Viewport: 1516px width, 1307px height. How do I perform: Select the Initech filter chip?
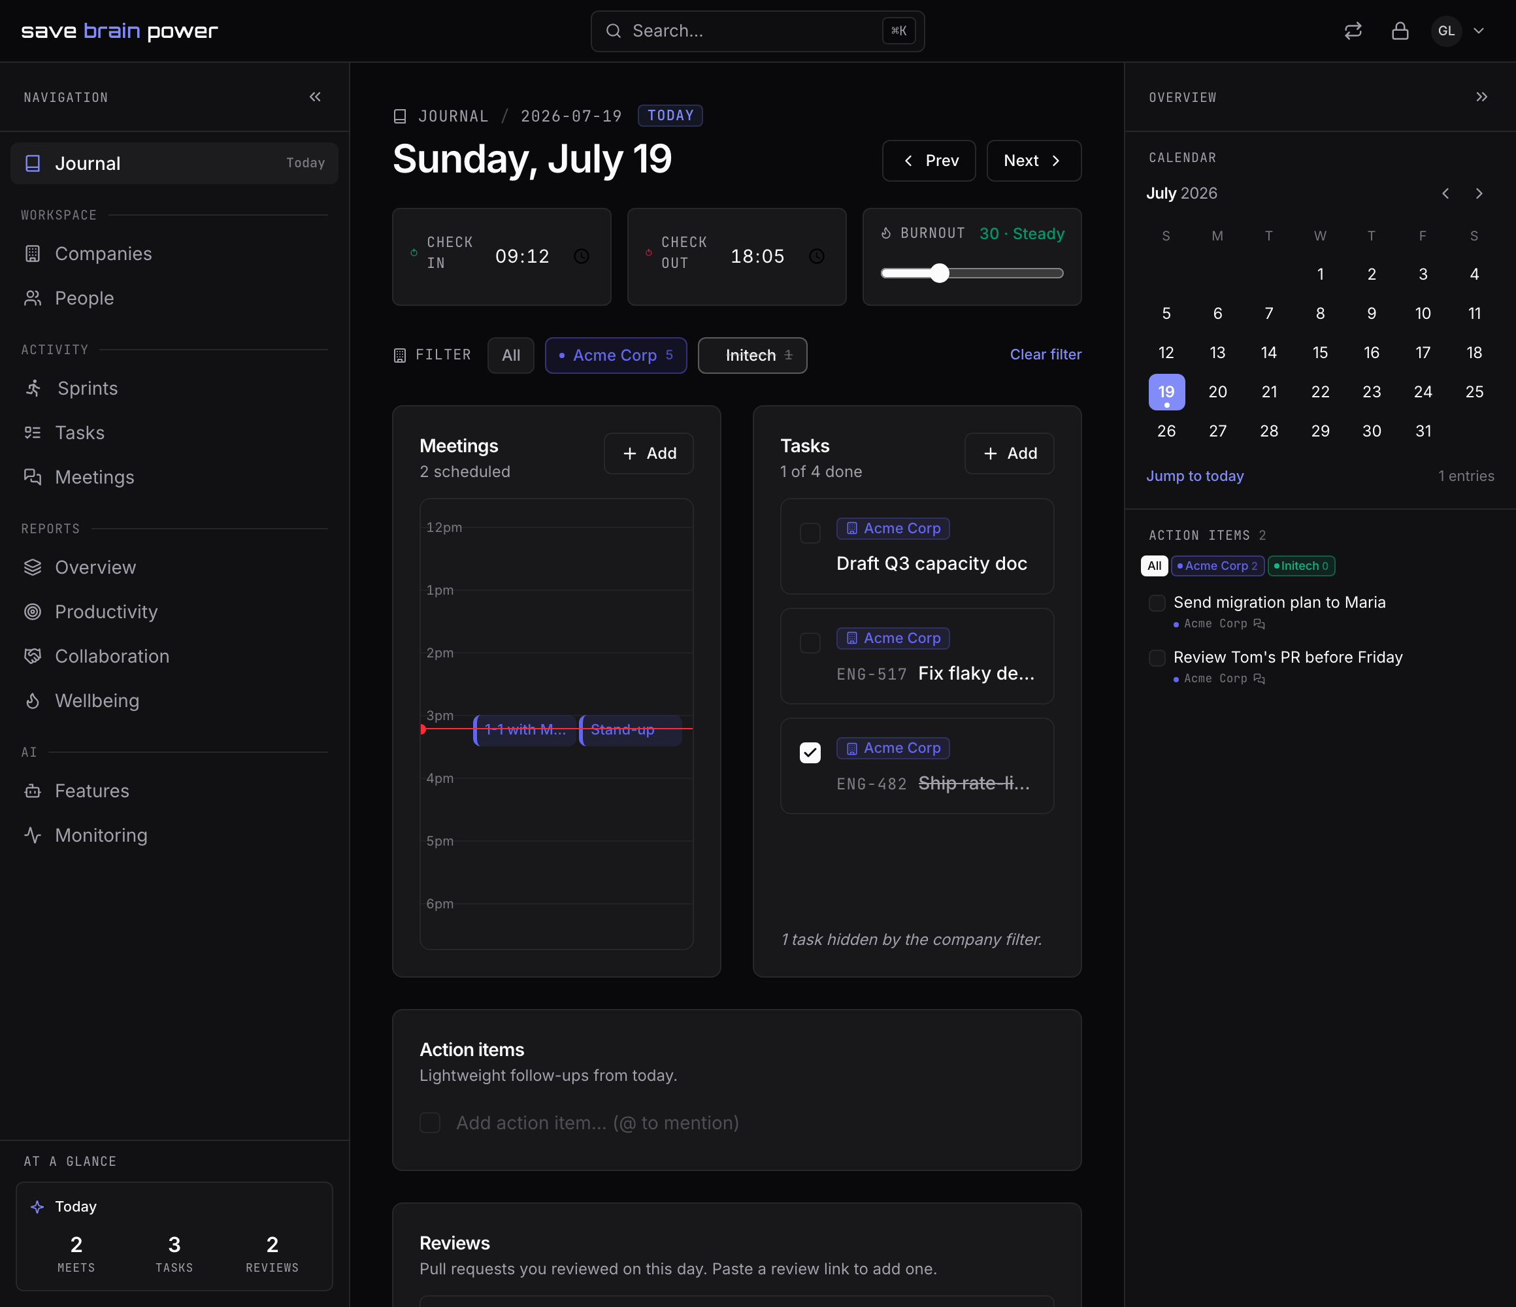pyautogui.click(x=752, y=356)
